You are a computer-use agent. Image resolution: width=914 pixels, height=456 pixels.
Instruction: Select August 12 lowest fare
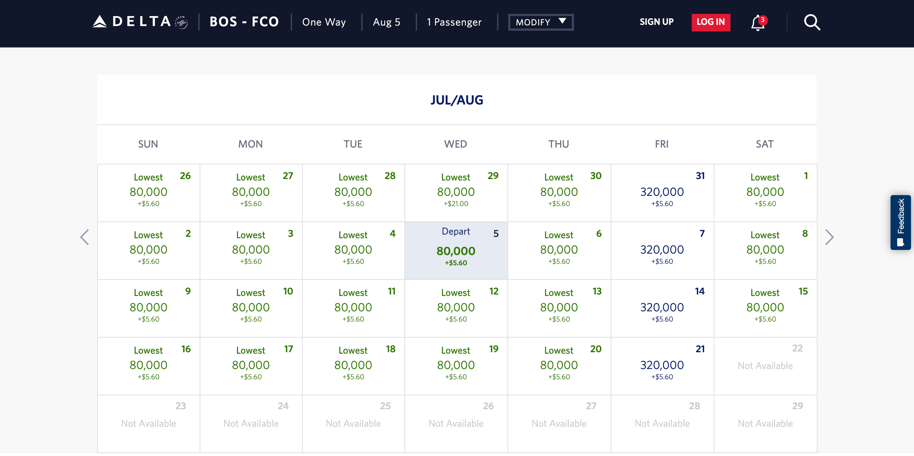(456, 308)
